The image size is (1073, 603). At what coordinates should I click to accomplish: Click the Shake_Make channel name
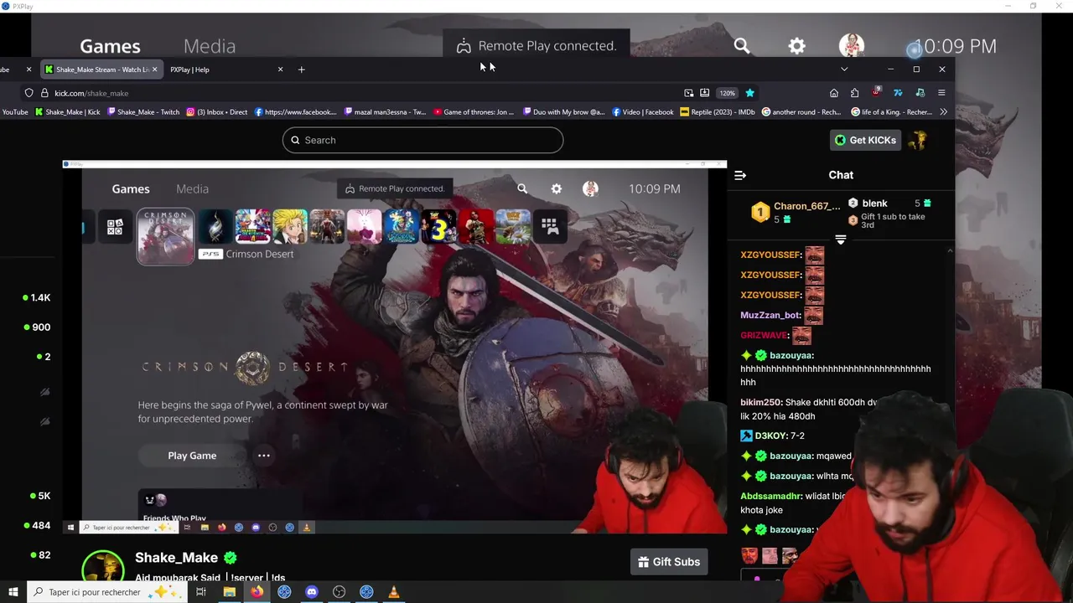point(176,558)
